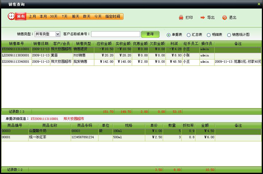Click the clock icon beside date filters
The image size is (263, 174).
[x=11, y=16]
